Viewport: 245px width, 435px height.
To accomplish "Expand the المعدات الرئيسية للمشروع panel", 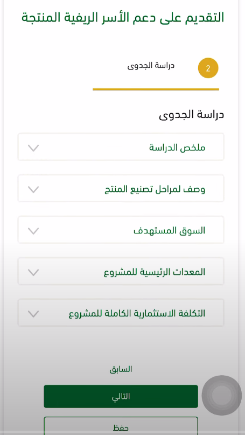I will tap(121, 271).
